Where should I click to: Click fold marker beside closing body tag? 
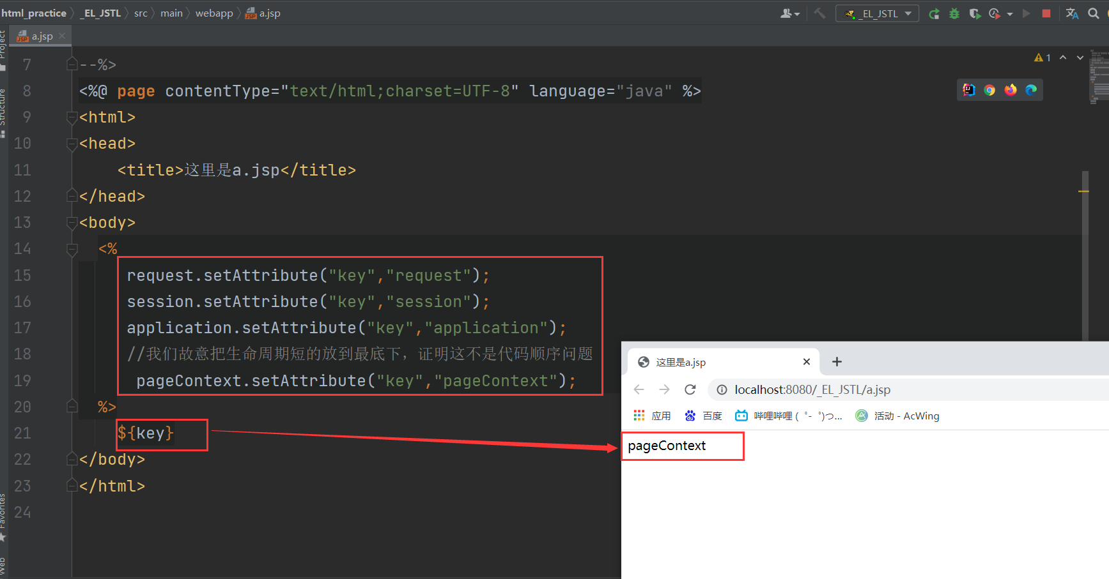pos(72,459)
